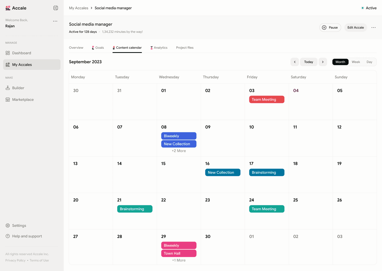Select the Content calendar tab
The height and width of the screenshot is (271, 382).
point(127,48)
